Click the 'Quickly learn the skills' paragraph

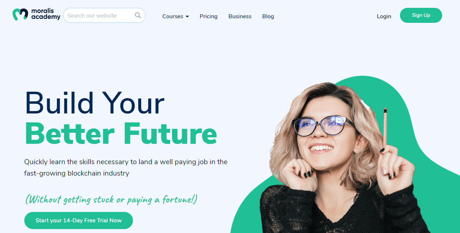point(126,168)
